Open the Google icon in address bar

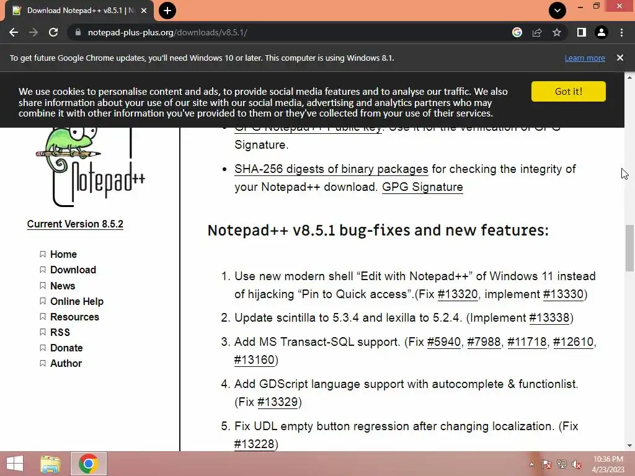(x=517, y=32)
